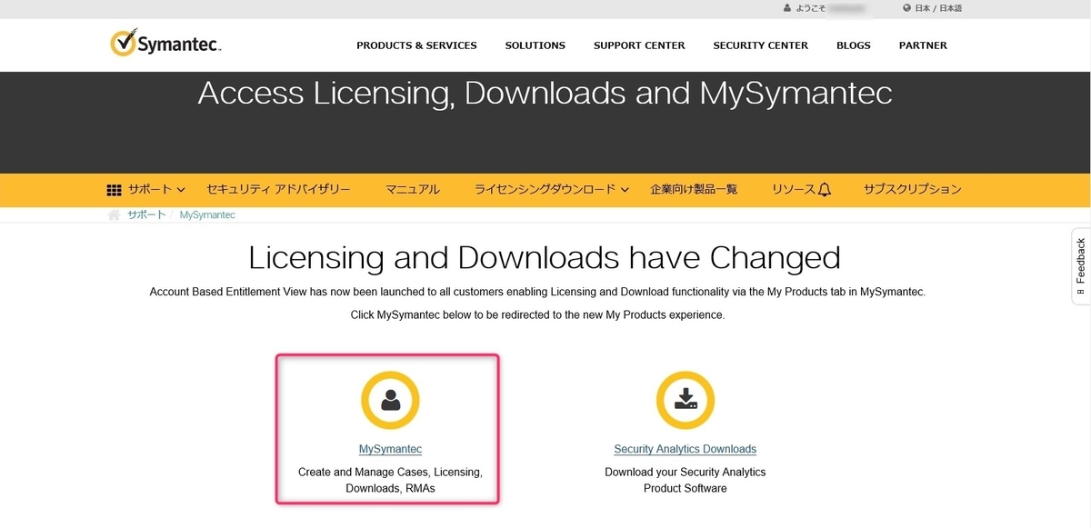Image resolution: width=1091 pixels, height=528 pixels.
Task: Click the MySymantec link
Action: point(390,449)
